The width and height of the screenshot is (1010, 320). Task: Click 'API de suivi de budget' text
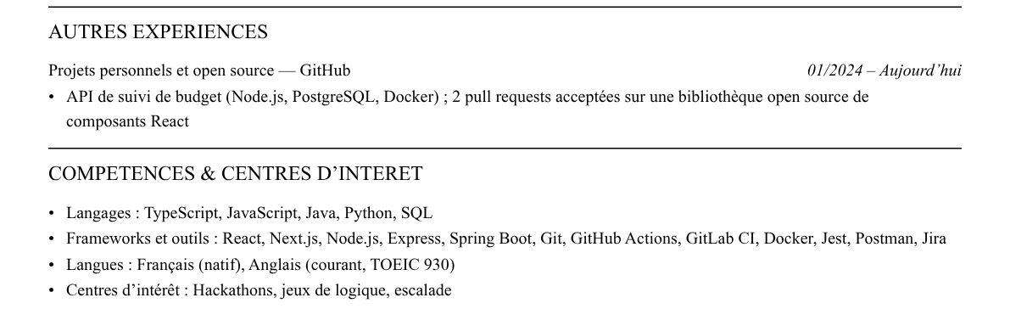pyautogui.click(x=143, y=97)
